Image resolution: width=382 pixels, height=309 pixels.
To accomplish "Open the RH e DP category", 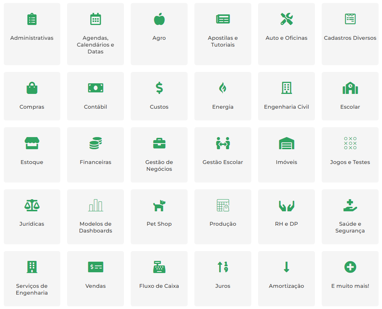I will (x=286, y=224).
